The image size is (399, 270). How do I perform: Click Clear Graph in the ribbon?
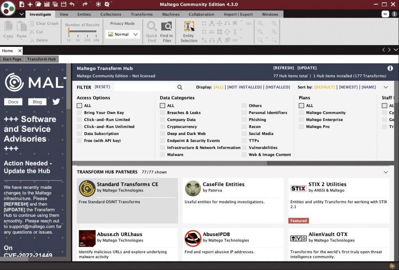[44, 23]
